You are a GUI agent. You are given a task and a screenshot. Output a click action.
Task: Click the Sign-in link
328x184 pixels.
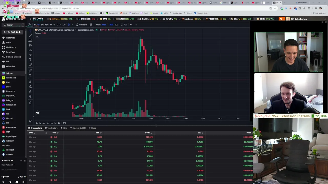click(22, 177)
